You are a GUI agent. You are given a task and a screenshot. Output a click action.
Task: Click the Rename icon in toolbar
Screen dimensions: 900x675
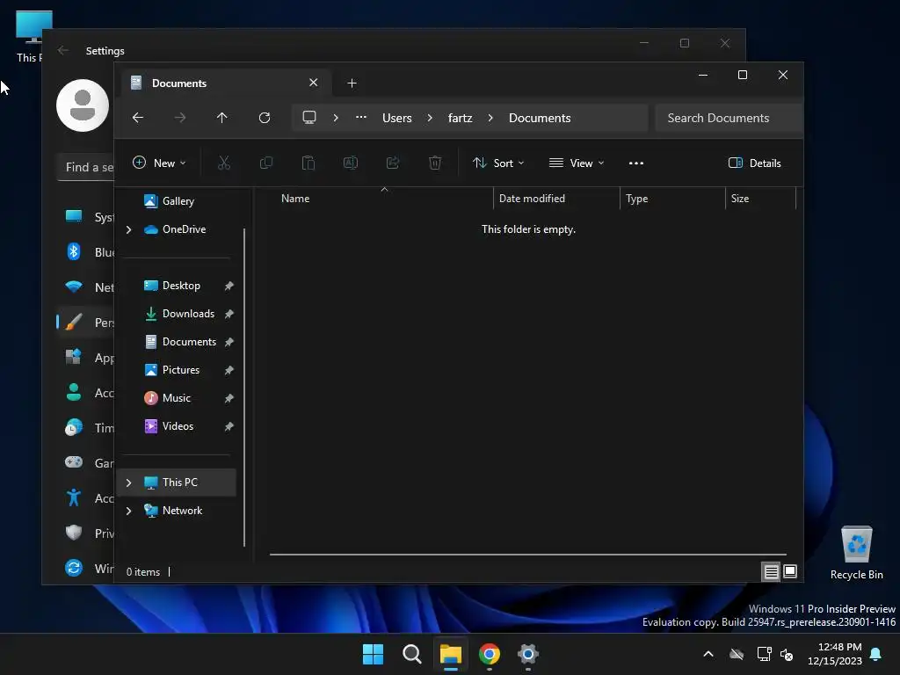point(351,163)
